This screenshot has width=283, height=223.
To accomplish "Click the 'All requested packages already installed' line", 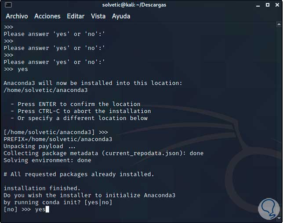I will coord(79,174).
